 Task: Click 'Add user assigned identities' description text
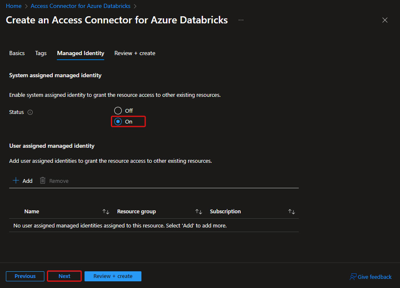point(110,161)
